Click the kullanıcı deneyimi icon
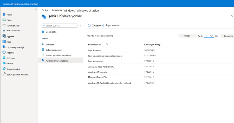234x123 pixels. (x=43, y=50)
